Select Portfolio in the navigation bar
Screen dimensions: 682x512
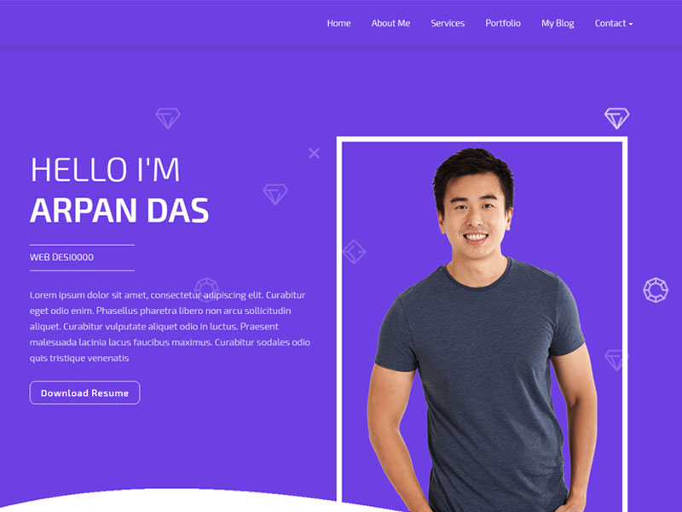click(503, 24)
